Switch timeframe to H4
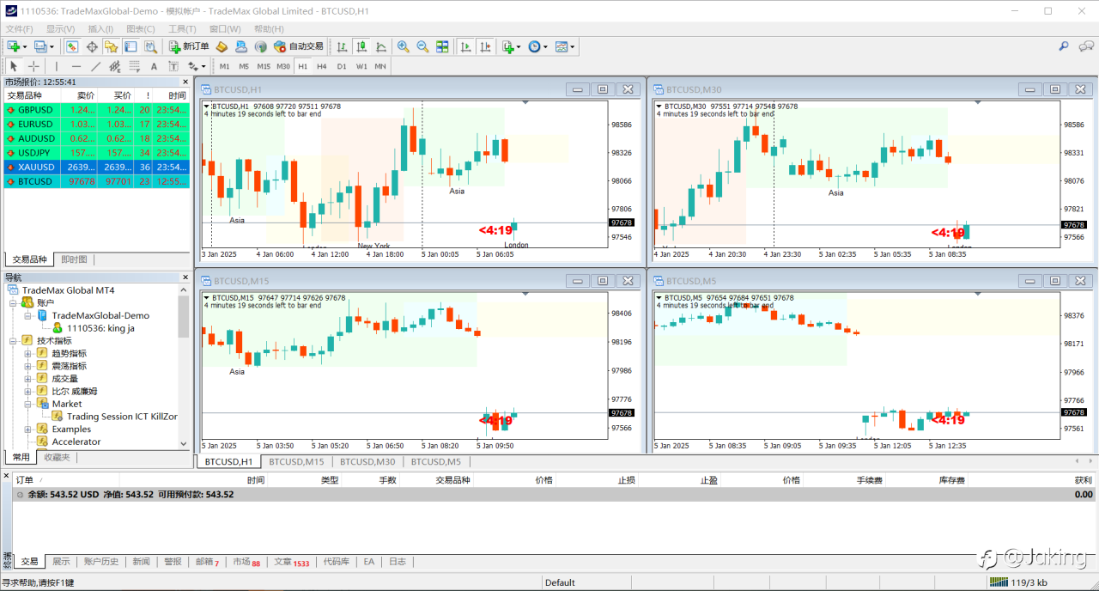The height and width of the screenshot is (591, 1099). point(322,66)
